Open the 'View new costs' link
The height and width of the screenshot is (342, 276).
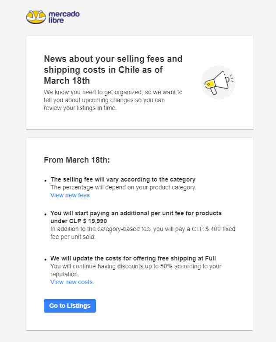72,282
